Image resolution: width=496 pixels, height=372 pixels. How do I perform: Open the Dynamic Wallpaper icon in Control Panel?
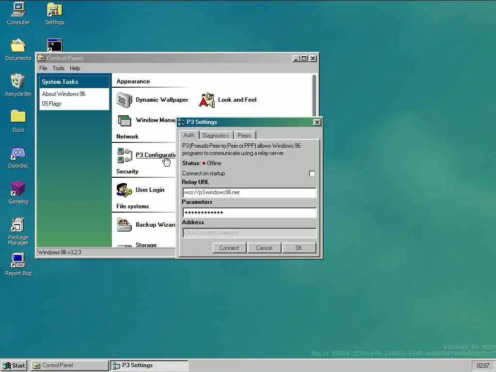coord(124,100)
